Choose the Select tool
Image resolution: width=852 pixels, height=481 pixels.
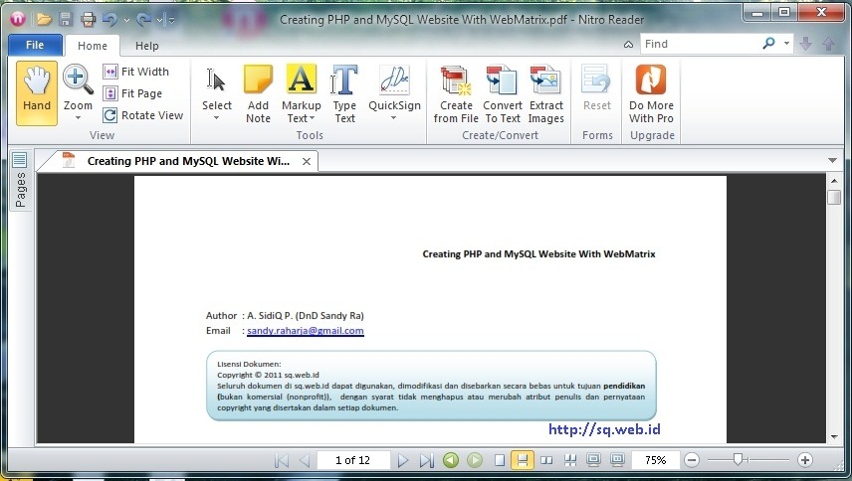(217, 86)
